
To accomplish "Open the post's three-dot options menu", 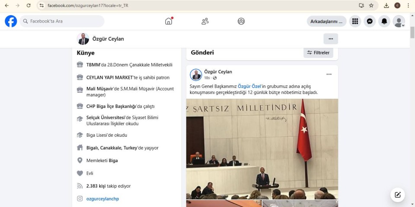I will point(329,74).
